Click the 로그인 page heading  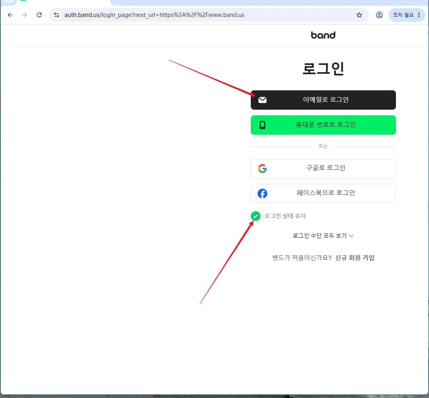[x=323, y=69]
